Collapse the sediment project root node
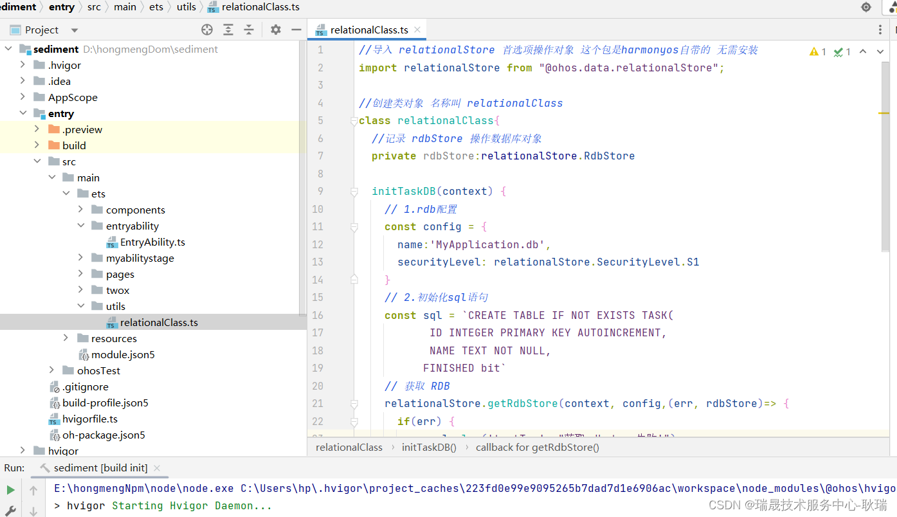Image resolution: width=897 pixels, height=517 pixels. click(8, 49)
